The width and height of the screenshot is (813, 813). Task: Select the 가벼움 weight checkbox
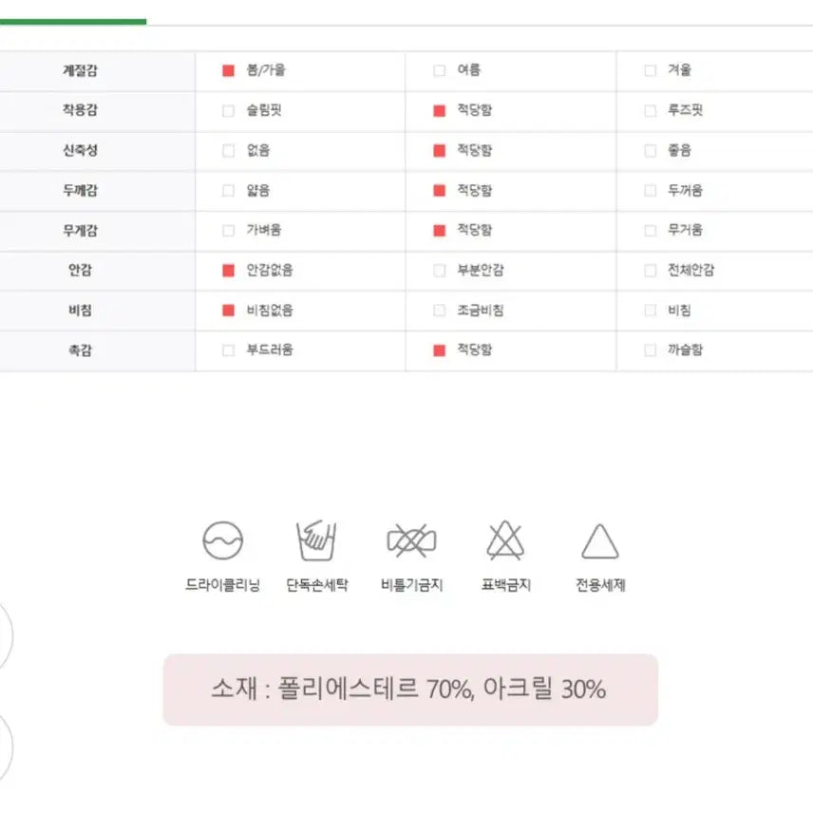228,230
